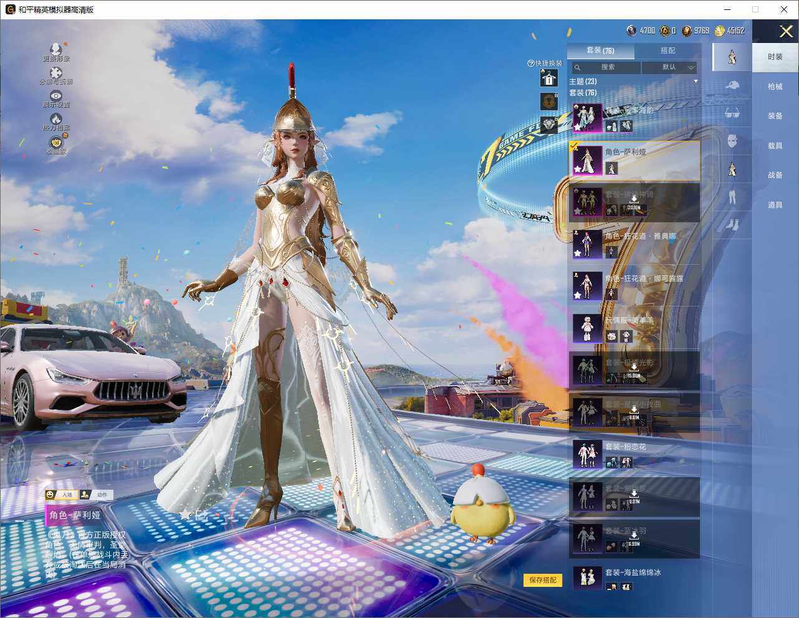Click the 搜索 search field
Screen dimensions: 799x618
point(605,67)
